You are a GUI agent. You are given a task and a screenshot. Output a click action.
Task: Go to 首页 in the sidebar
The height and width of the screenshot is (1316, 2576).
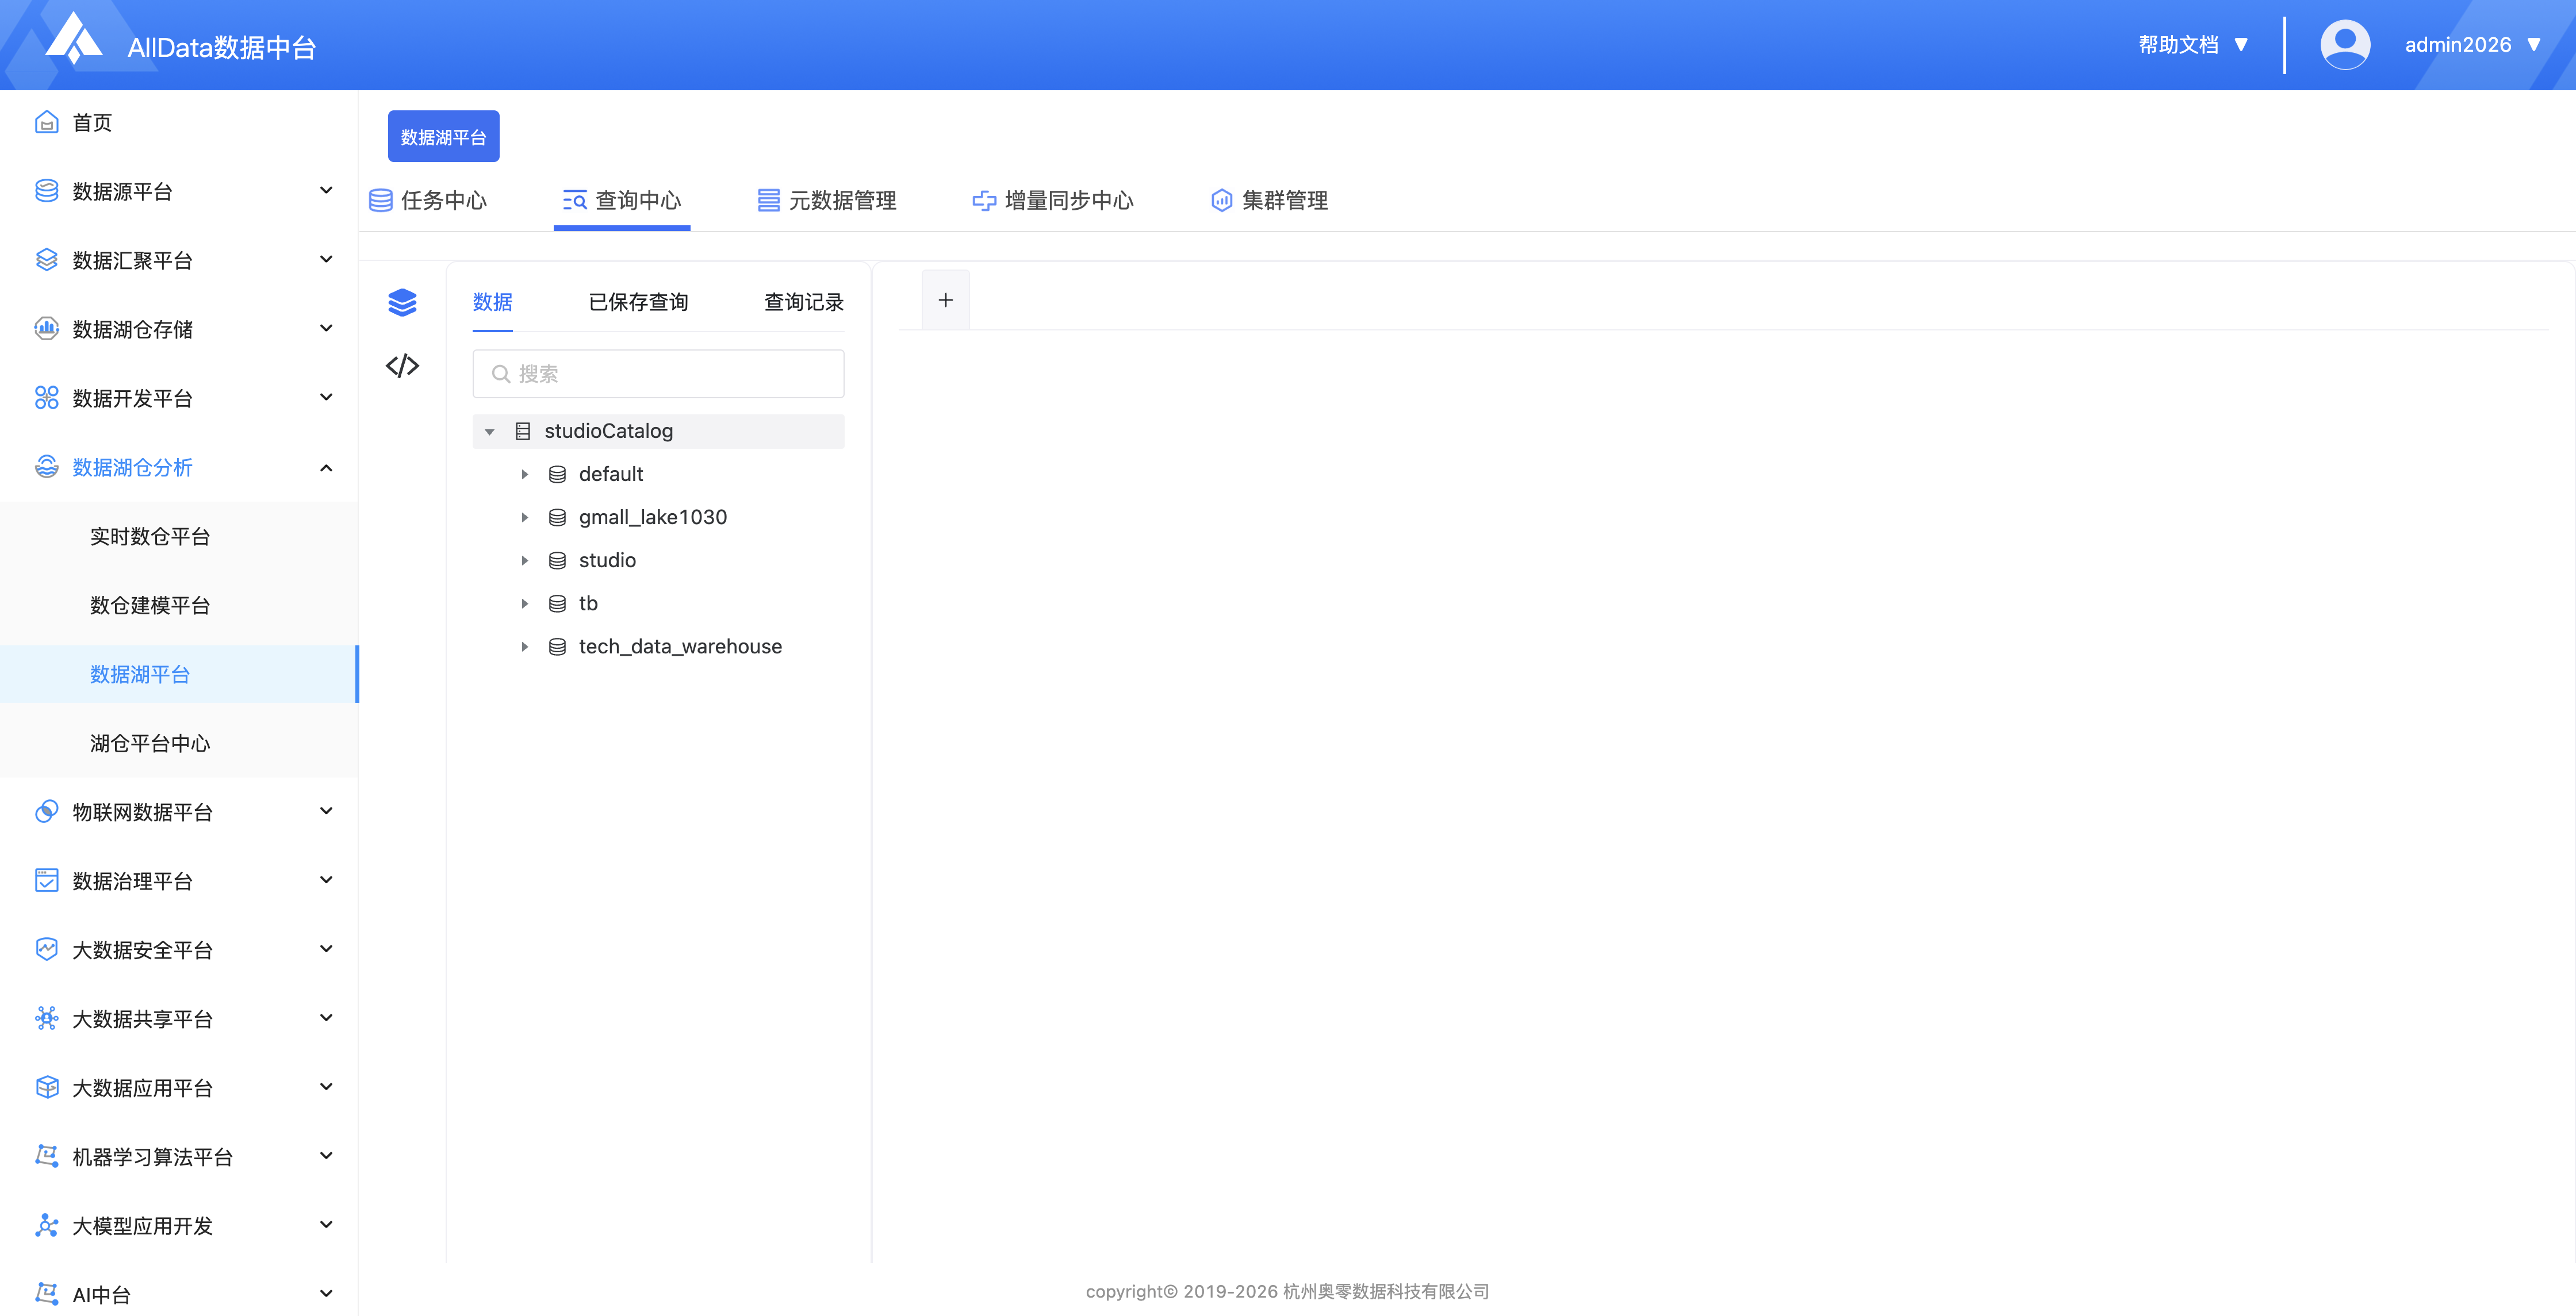pyautogui.click(x=92, y=122)
